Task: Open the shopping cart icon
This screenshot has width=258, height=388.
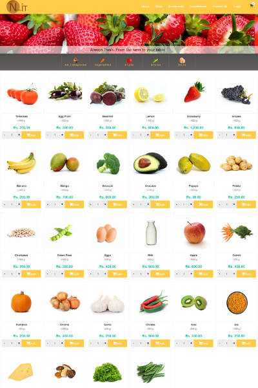Action: pos(252,5)
